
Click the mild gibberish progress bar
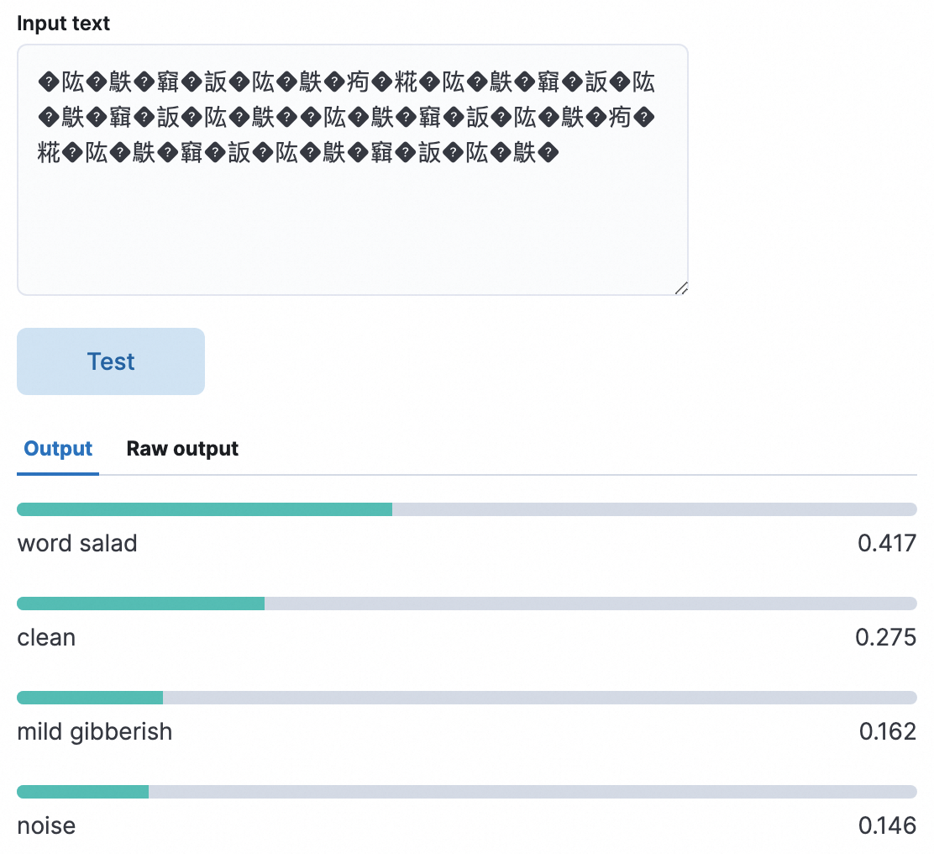point(466,698)
